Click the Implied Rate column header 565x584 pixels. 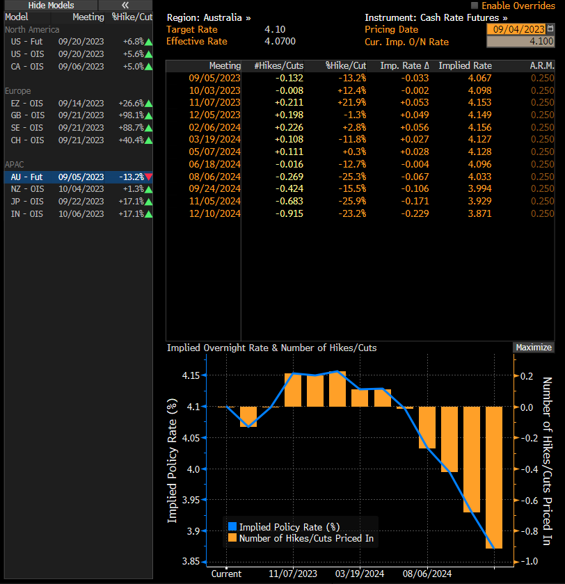click(465, 66)
